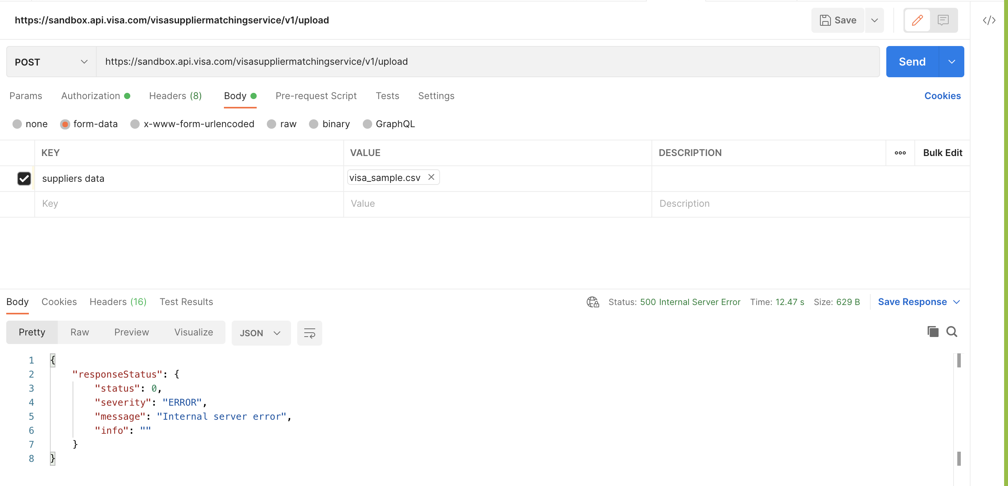Click the request URL input field
The height and width of the screenshot is (486, 1008).
tap(488, 62)
